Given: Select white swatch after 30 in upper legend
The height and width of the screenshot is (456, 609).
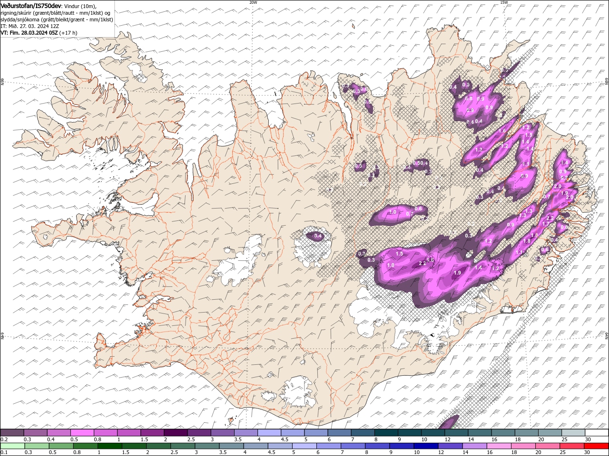Looking at the screenshot, I should click(597, 433).
